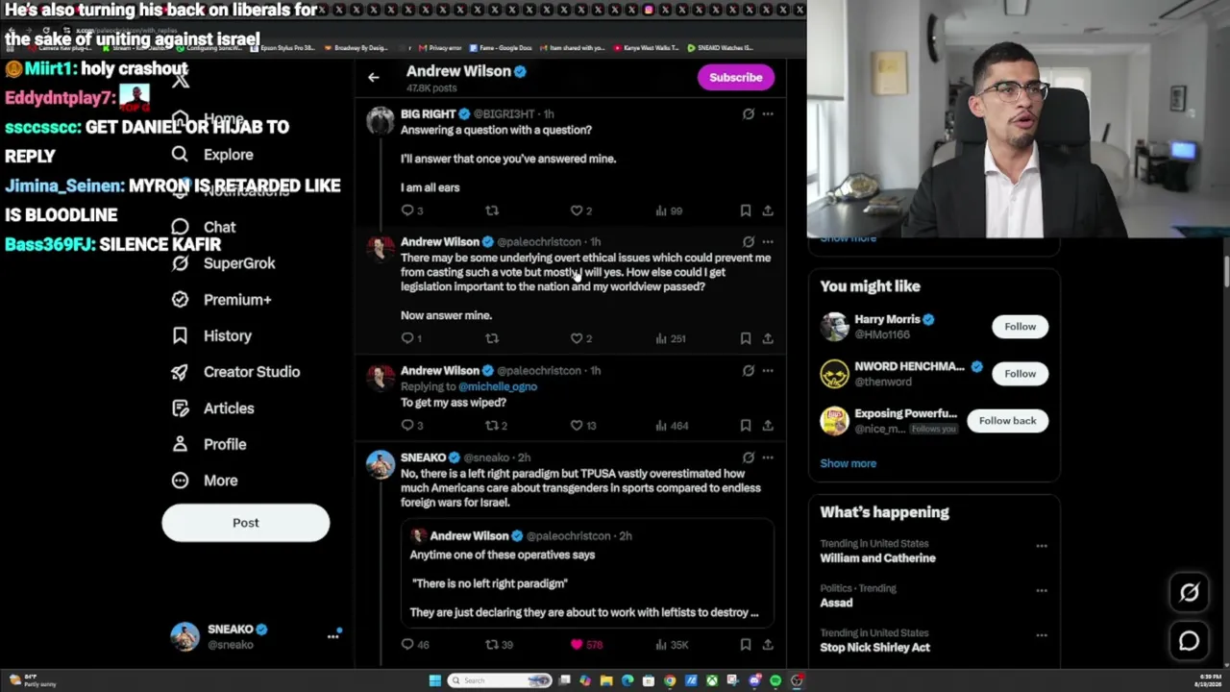
Task: Open Explore in the X sidebar
Action: pos(212,155)
